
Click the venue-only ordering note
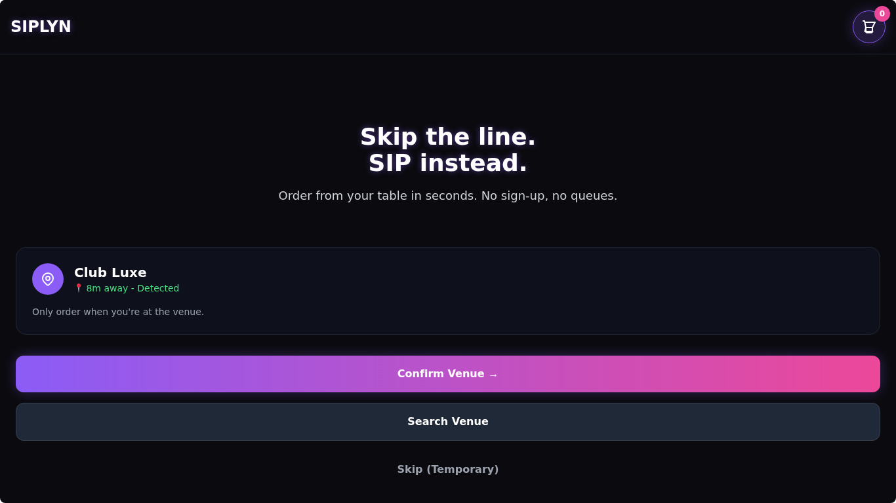click(x=118, y=312)
